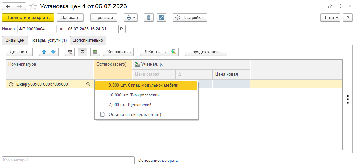Image resolution: width=356 pixels, height=167 pixels.
Task: Click the Остаток (всего) column header
Action: coord(113,69)
